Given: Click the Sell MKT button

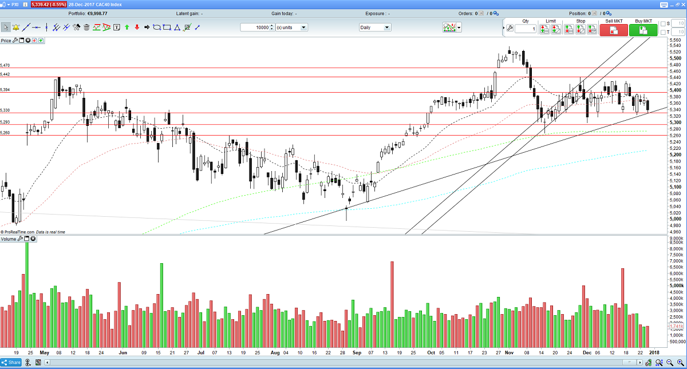Looking at the screenshot, I should pyautogui.click(x=614, y=30).
